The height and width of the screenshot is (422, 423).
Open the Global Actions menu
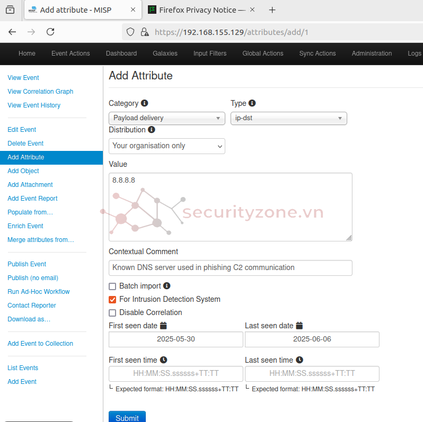coord(263,53)
